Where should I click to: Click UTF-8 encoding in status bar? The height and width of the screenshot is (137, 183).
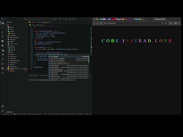(x=46, y=114)
